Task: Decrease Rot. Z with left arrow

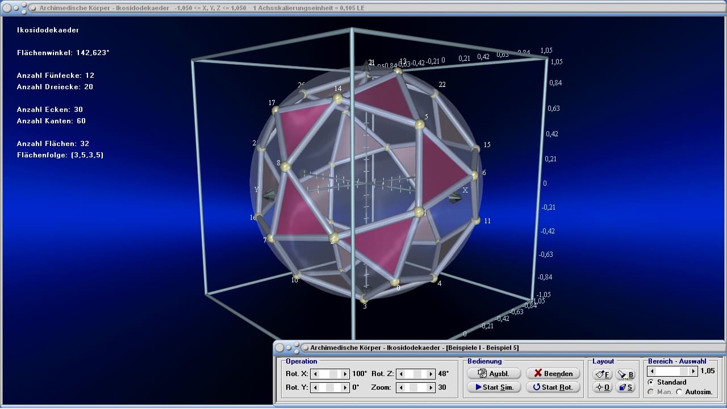Action: click(400, 374)
